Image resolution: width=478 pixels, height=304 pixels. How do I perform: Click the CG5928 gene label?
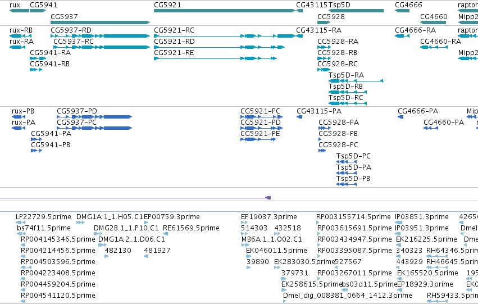(x=331, y=16)
